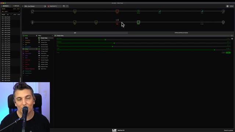Turn Trails Off
This screenshot has height=132, width=235.
pyautogui.click(x=224, y=53)
